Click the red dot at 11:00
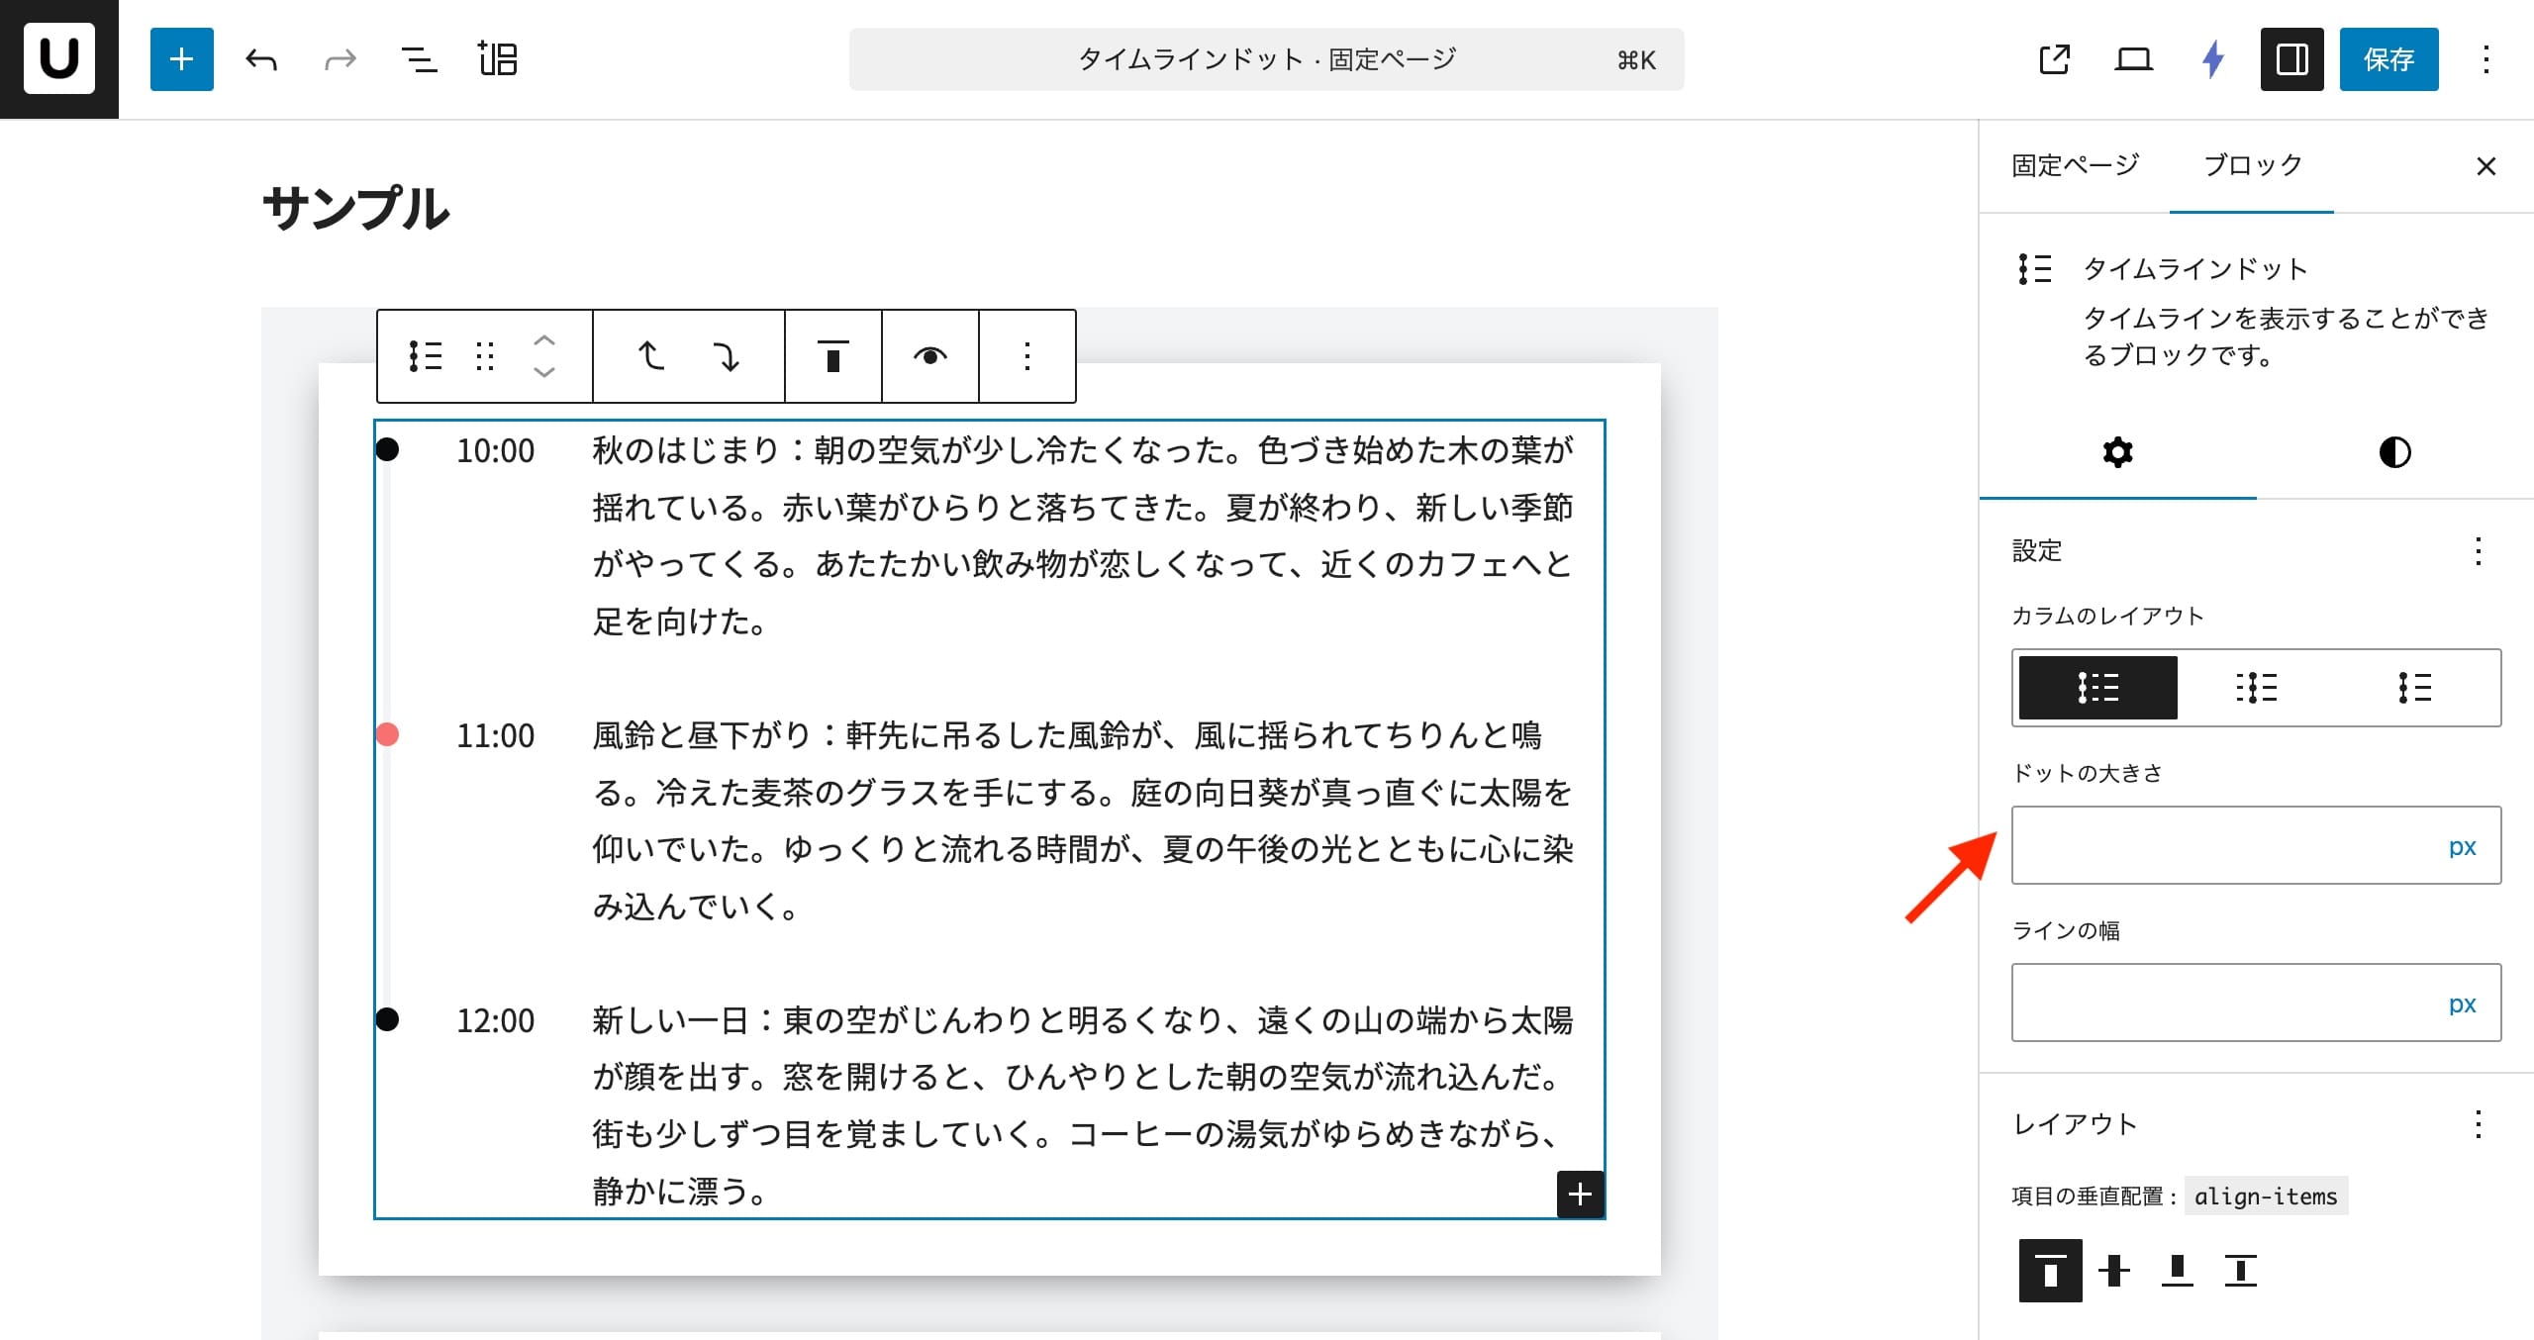This screenshot has height=1340, width=2534. pos(388,734)
